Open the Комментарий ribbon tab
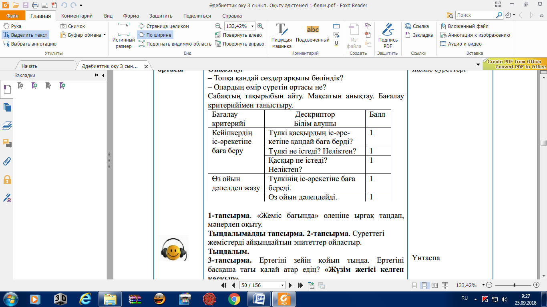Screen dimensions: 547x307 click(x=77, y=16)
